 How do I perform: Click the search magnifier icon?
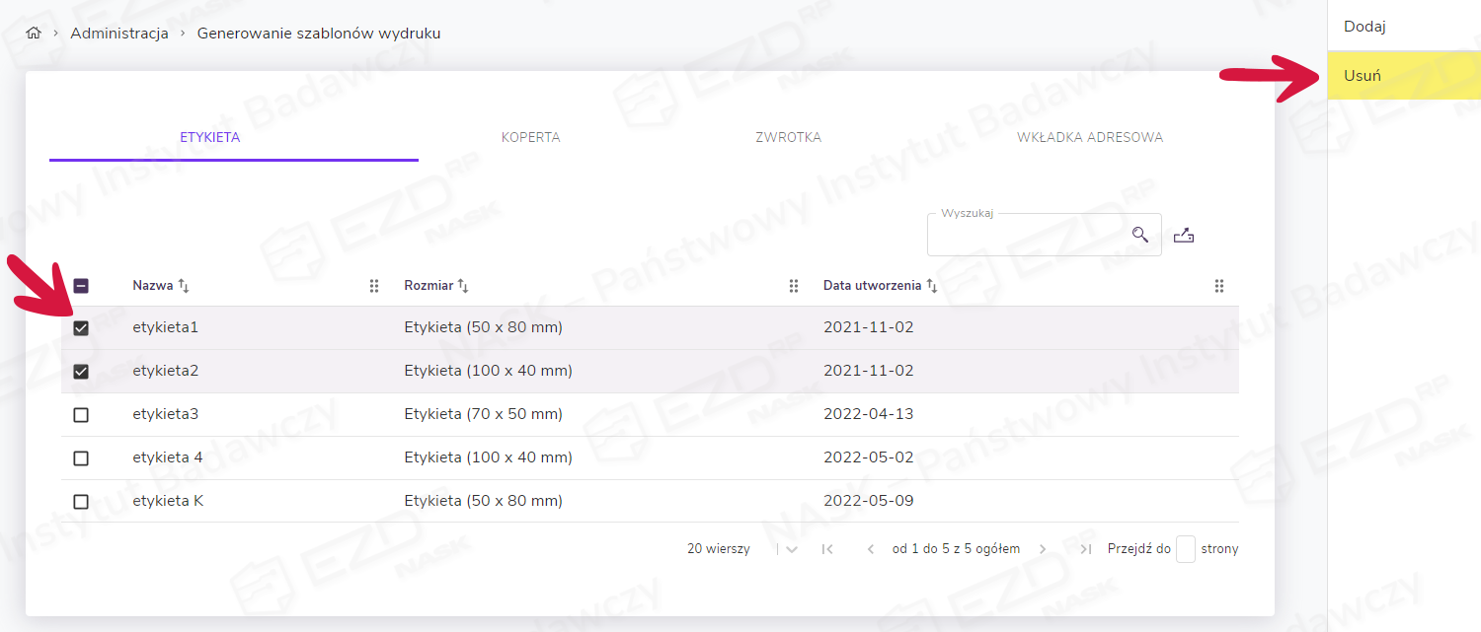1140,235
